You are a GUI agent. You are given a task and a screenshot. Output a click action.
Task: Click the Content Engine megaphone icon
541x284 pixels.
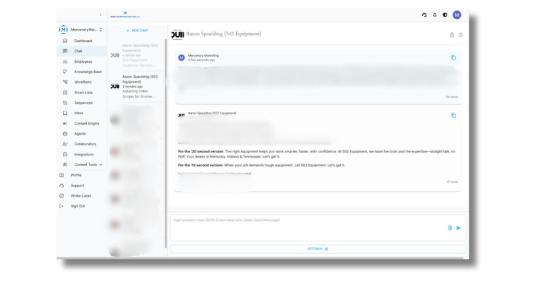tap(65, 123)
